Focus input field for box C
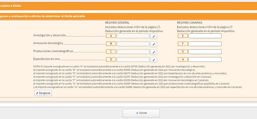257x119 pixels. tap(133, 52)
